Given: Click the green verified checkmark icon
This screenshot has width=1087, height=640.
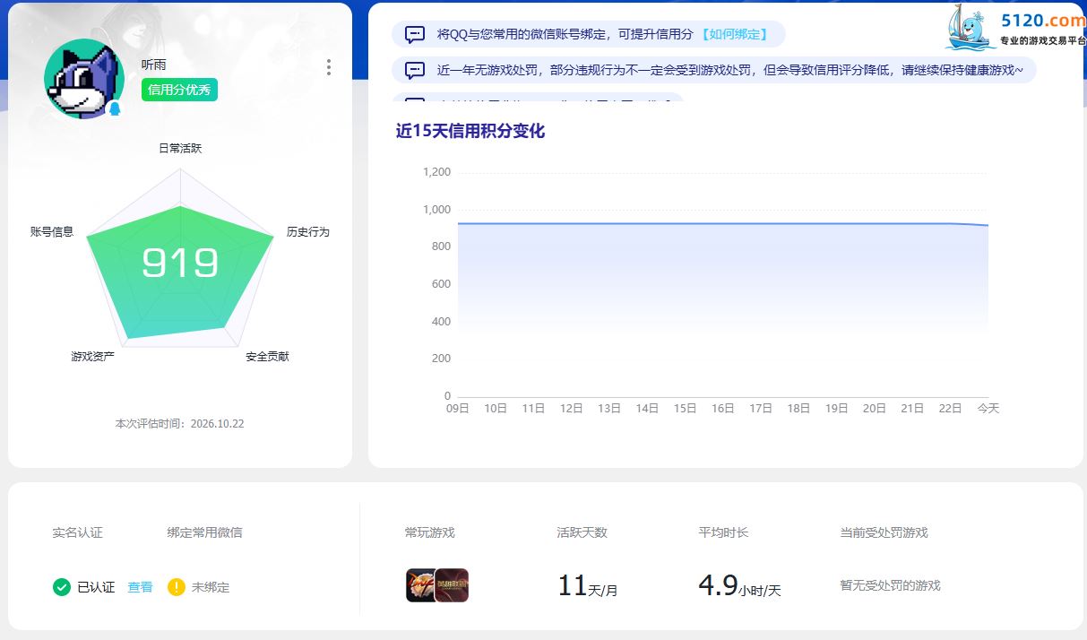Looking at the screenshot, I should (x=62, y=587).
